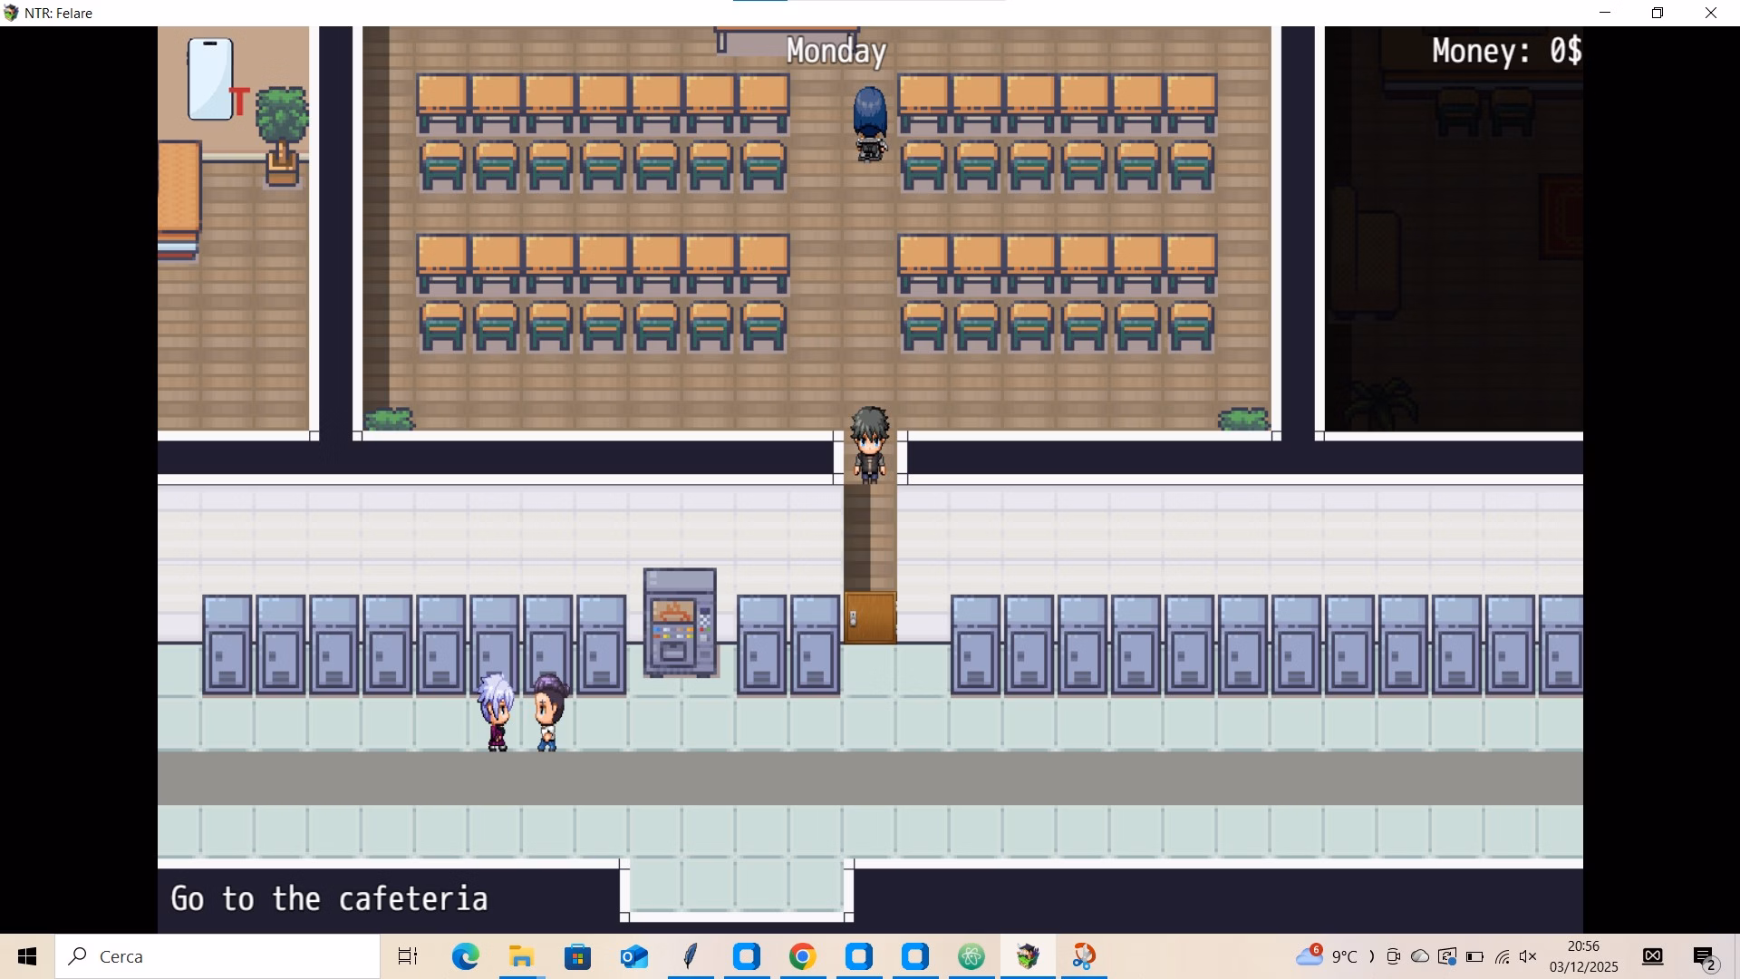Open notification center with 2 alerts
The width and height of the screenshot is (1740, 979).
pos(1705,957)
